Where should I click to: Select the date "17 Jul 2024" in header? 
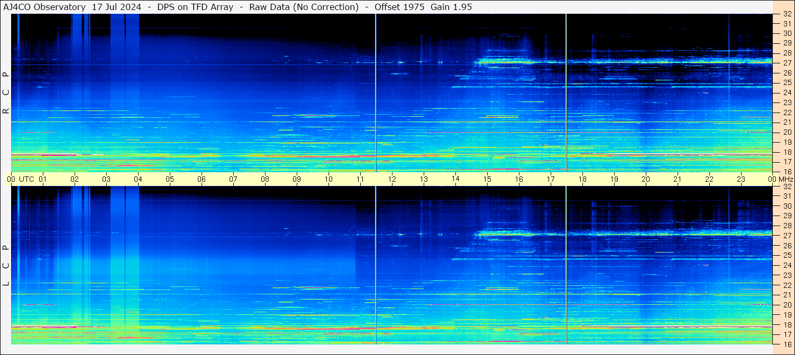[x=116, y=7]
